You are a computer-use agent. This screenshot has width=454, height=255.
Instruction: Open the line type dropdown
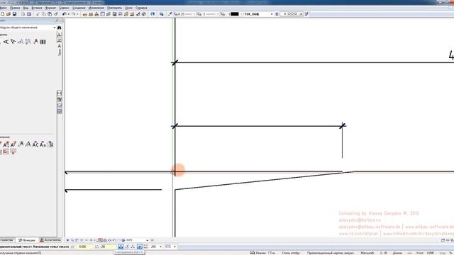(x=218, y=14)
